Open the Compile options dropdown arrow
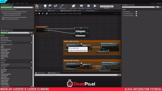The height and width of the screenshot is (91, 162). [40, 7]
